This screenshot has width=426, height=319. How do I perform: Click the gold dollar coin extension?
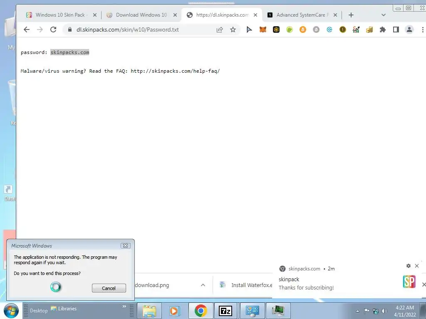(343, 29)
